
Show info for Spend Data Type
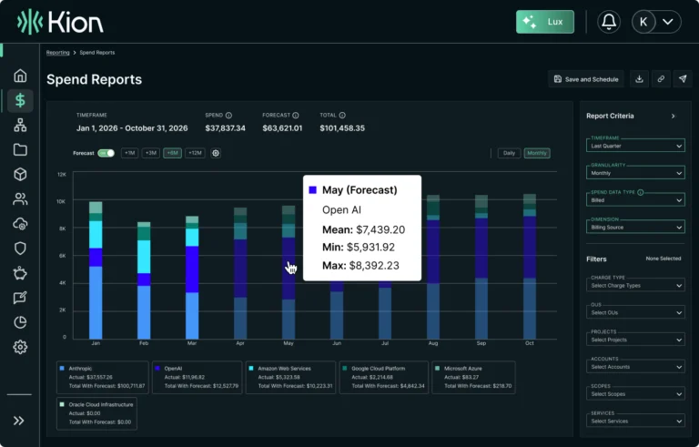point(641,192)
